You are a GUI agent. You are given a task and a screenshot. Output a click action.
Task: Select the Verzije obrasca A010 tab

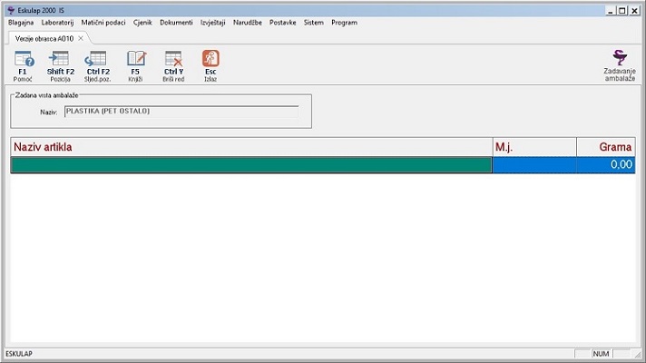[44, 39]
